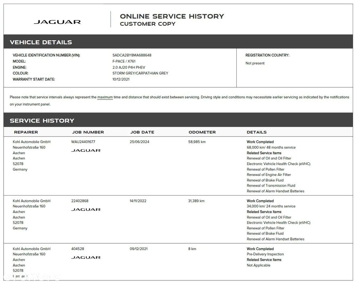Click the 'Not present' registration country value
This screenshot has height=284, width=357.
coord(255,63)
